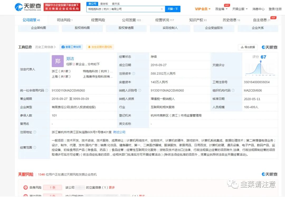
Task: Click the question mark icon beside 统一社会信用代码
Action: (x=47, y=90)
